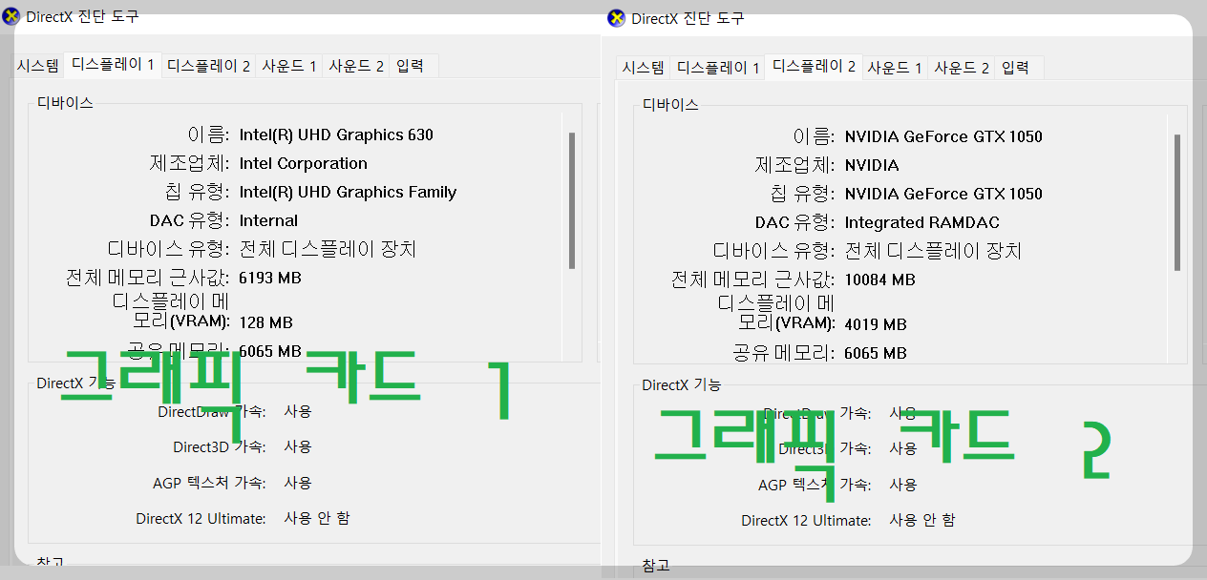1207x580 pixels.
Task: Select the Internal DAC type value
Action: click(268, 220)
